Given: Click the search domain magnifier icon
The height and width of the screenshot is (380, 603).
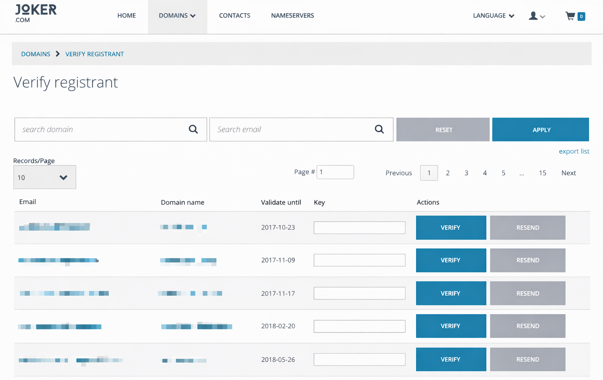Looking at the screenshot, I should 193,129.
